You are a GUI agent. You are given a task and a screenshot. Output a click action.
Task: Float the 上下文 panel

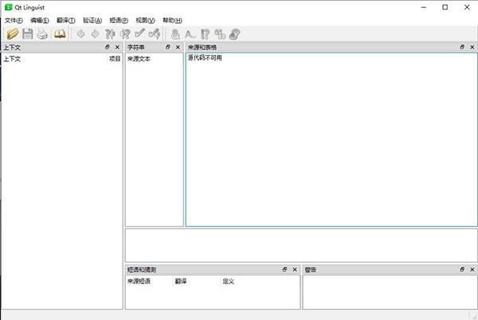pyautogui.click(x=108, y=47)
